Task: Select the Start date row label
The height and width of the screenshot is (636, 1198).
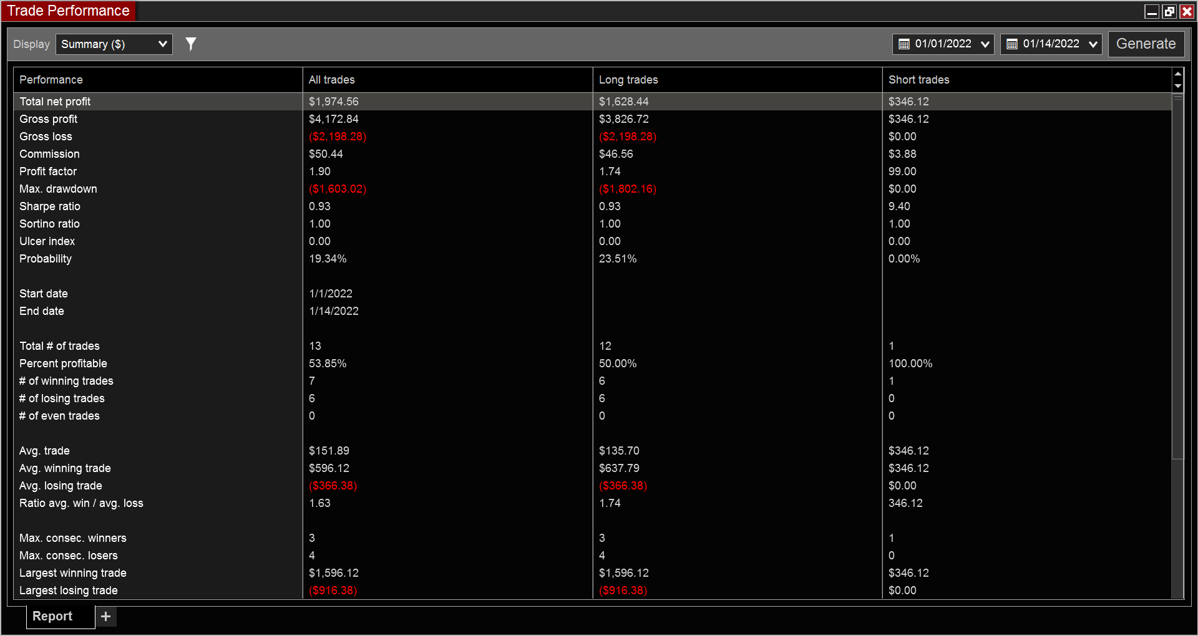Action: [x=44, y=294]
